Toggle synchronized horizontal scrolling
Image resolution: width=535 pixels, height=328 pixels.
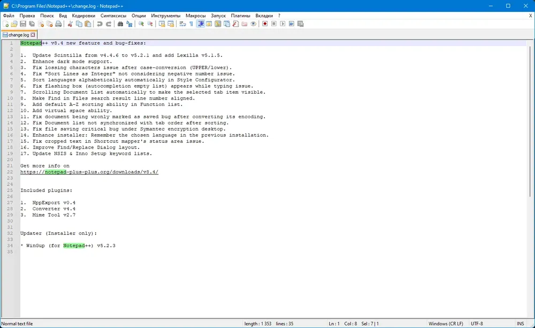tap(171, 24)
